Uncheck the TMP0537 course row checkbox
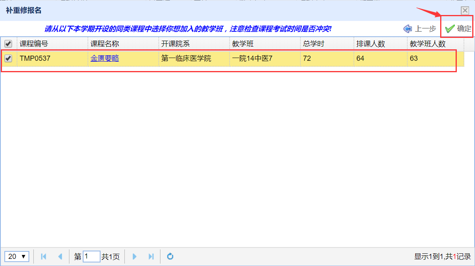 tap(8, 58)
